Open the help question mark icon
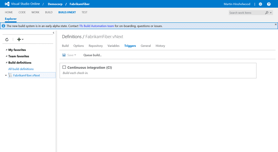278x152 pixels. coord(269,4)
